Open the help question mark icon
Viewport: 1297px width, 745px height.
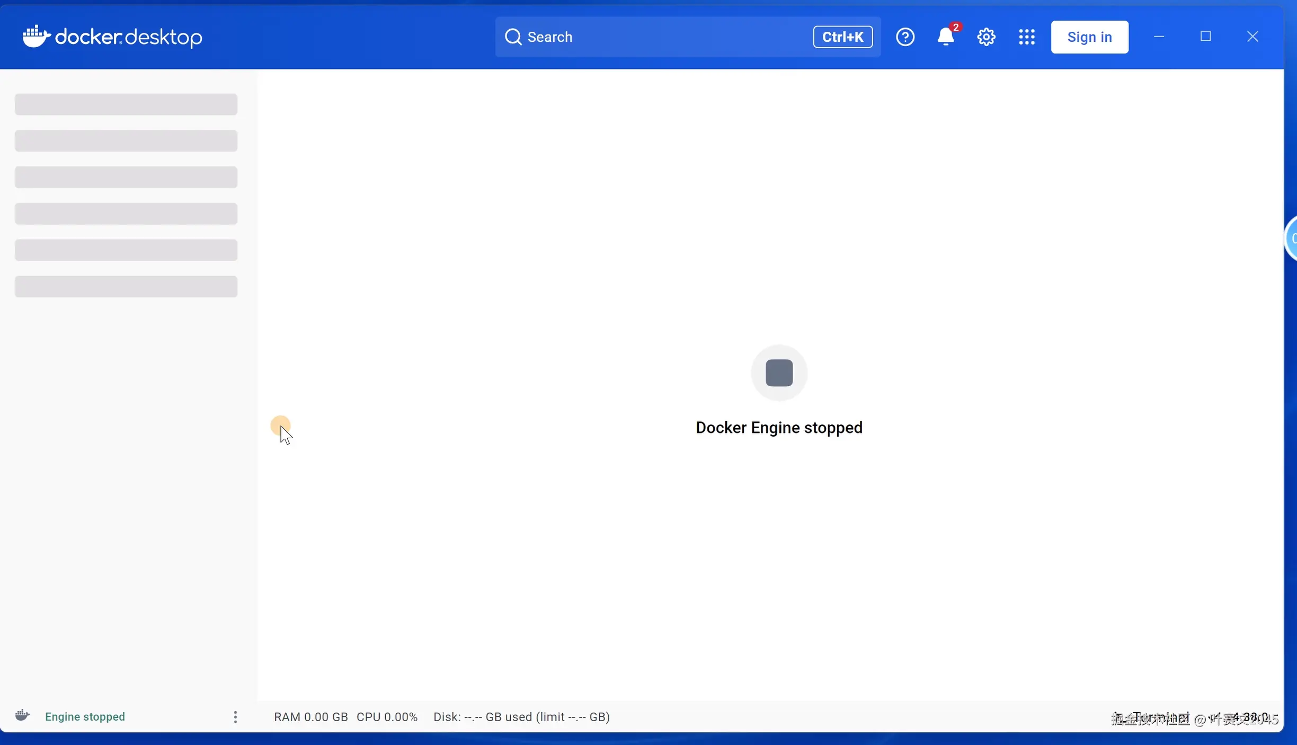905,37
